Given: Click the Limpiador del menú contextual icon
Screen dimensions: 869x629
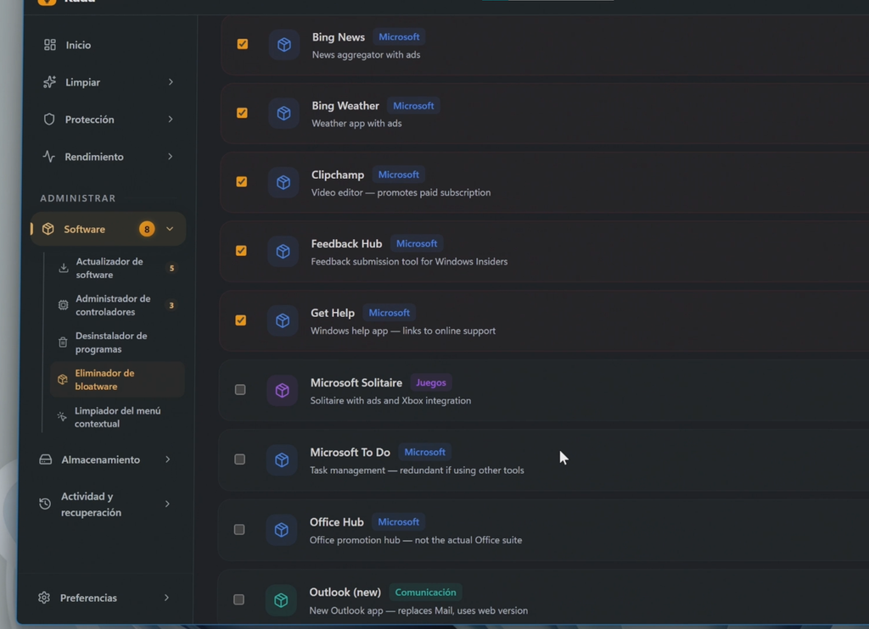Looking at the screenshot, I should point(62,416).
